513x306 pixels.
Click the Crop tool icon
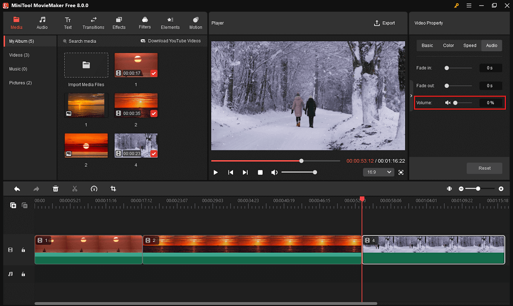113,189
